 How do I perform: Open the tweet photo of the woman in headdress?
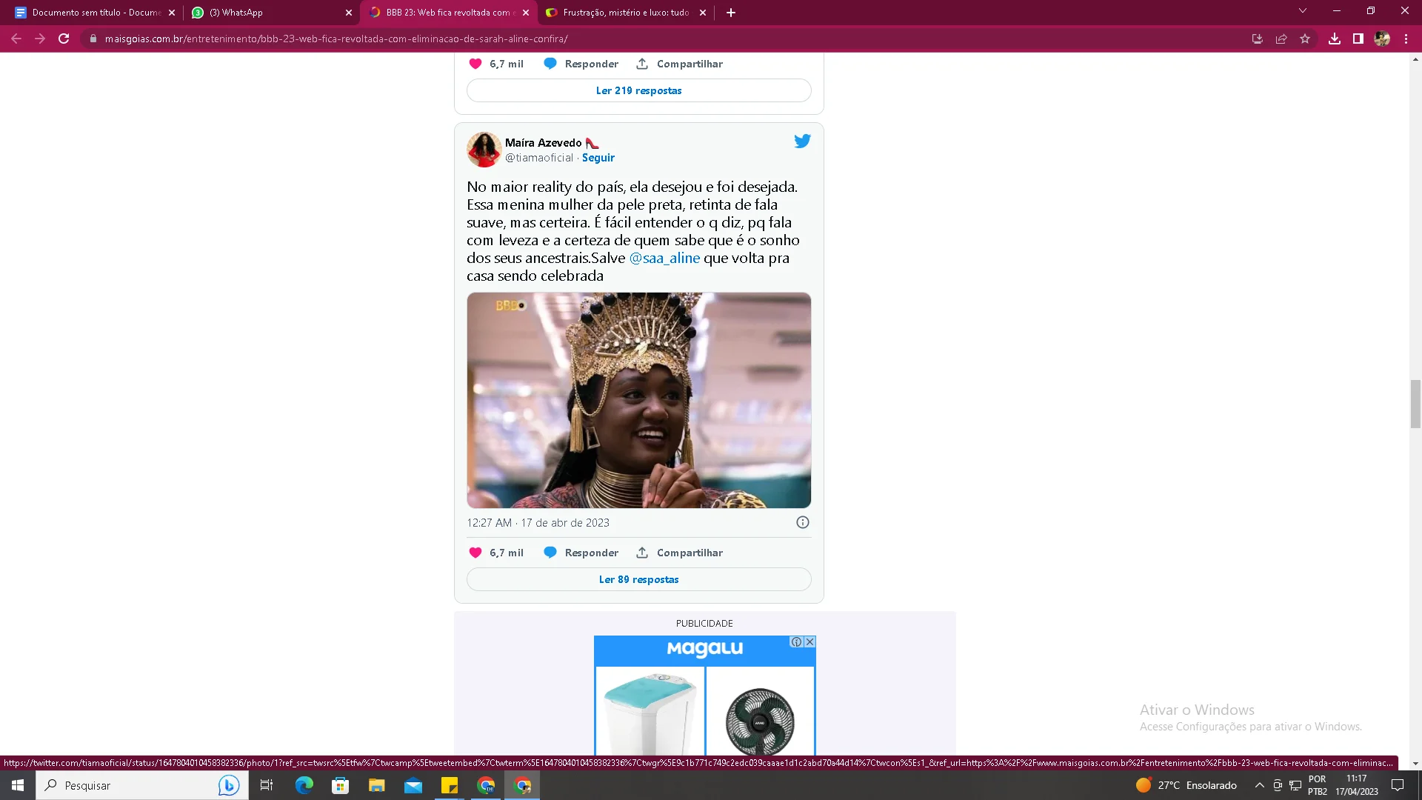(x=639, y=400)
